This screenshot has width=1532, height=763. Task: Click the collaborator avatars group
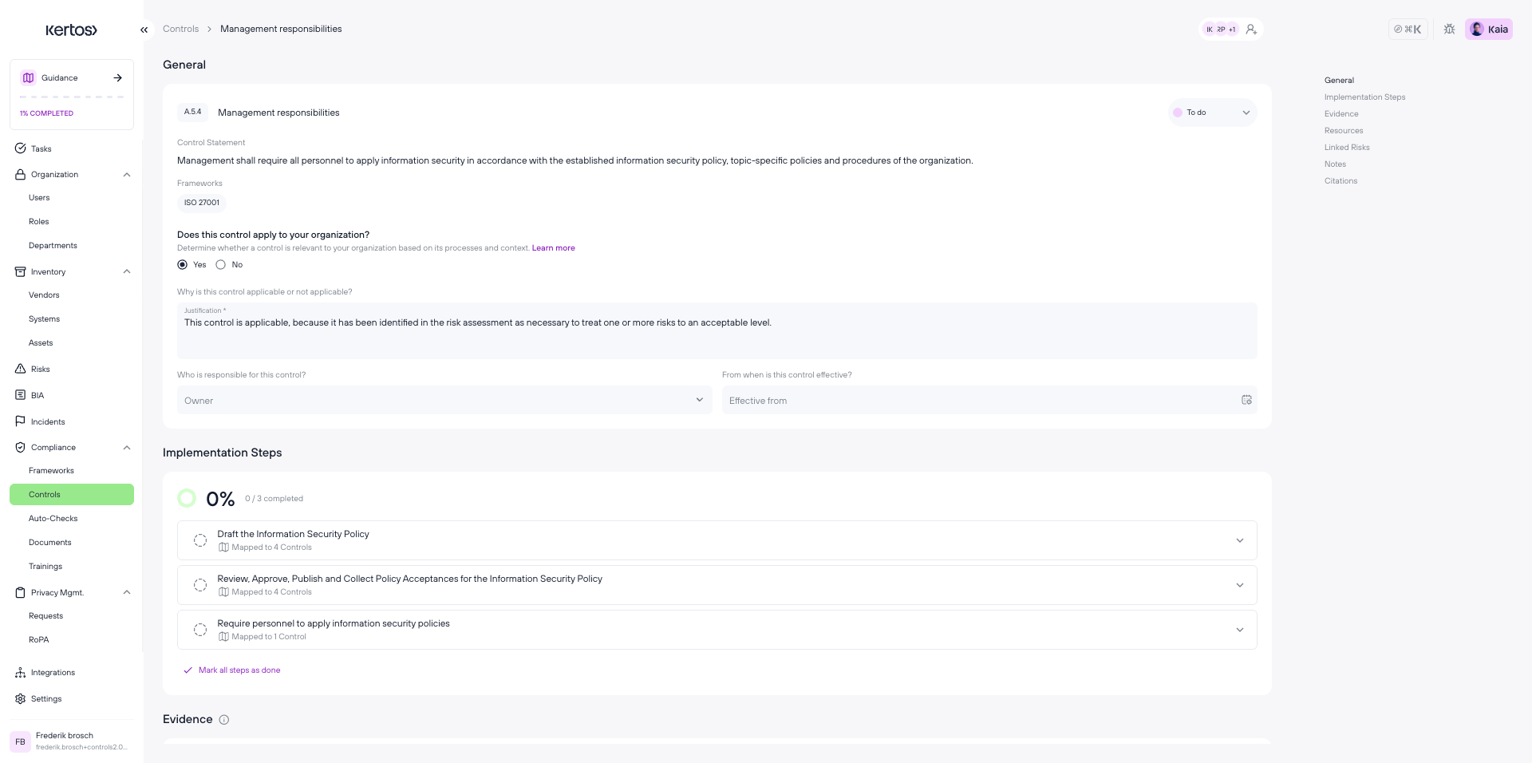click(x=1221, y=30)
